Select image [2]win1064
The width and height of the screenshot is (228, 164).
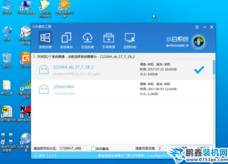(x=122, y=89)
